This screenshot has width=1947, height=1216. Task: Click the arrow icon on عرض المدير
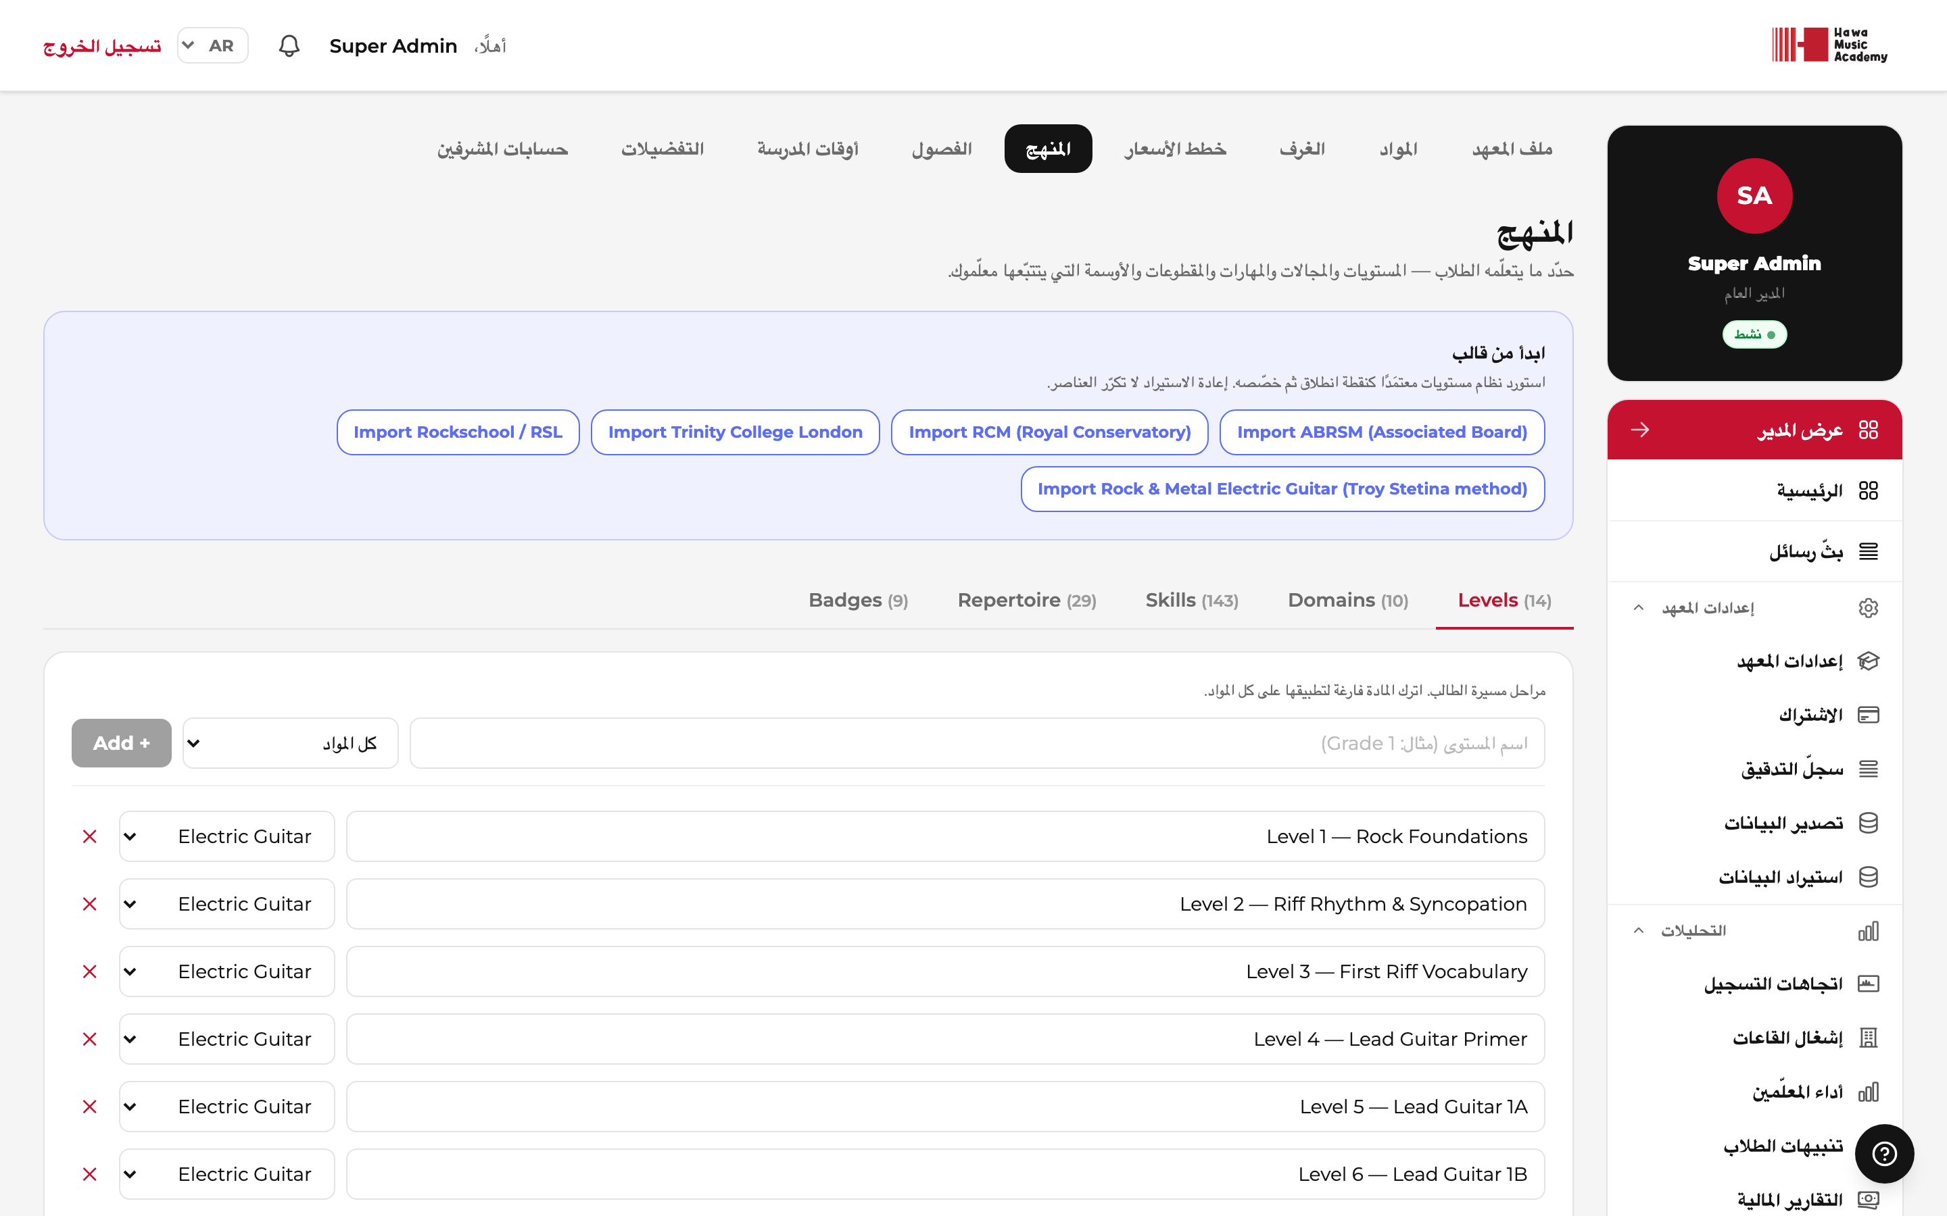tap(1639, 430)
